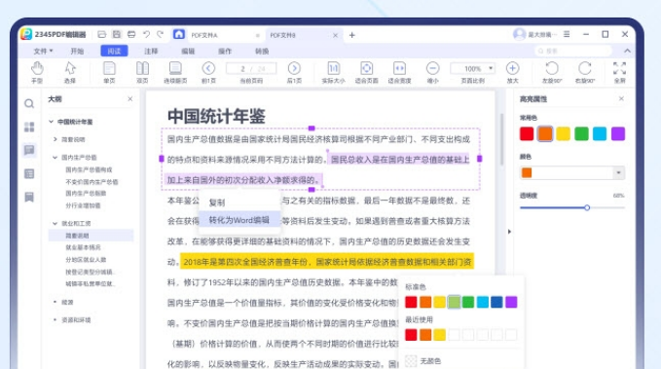Click the current page number field
The image size is (661, 369).
point(251,68)
